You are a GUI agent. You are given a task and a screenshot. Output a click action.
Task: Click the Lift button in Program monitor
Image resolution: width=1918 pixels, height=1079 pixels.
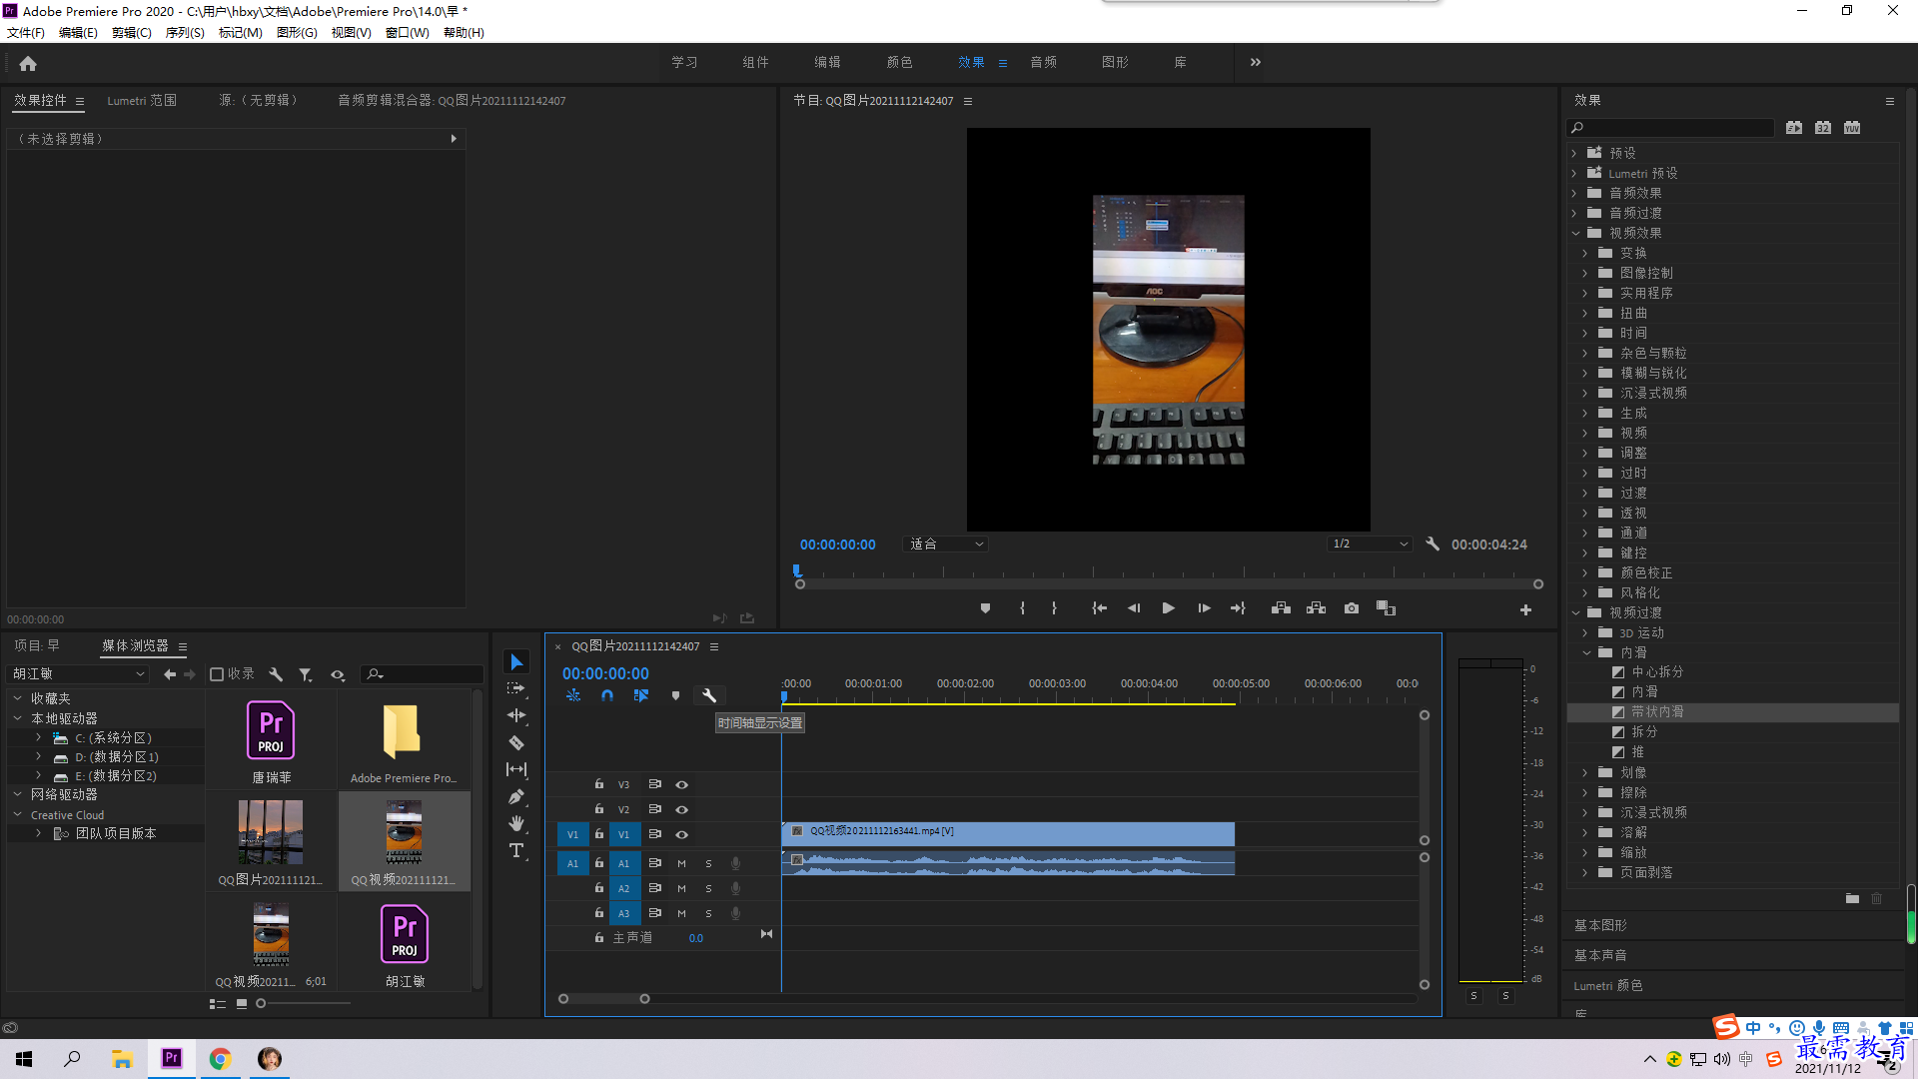1281,608
